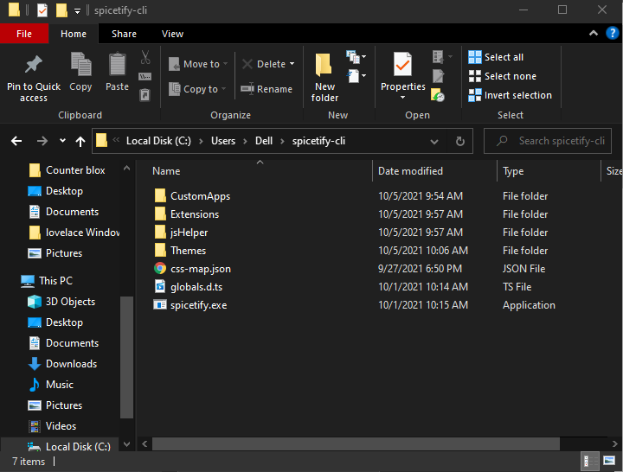Click Users in the address path

[223, 141]
